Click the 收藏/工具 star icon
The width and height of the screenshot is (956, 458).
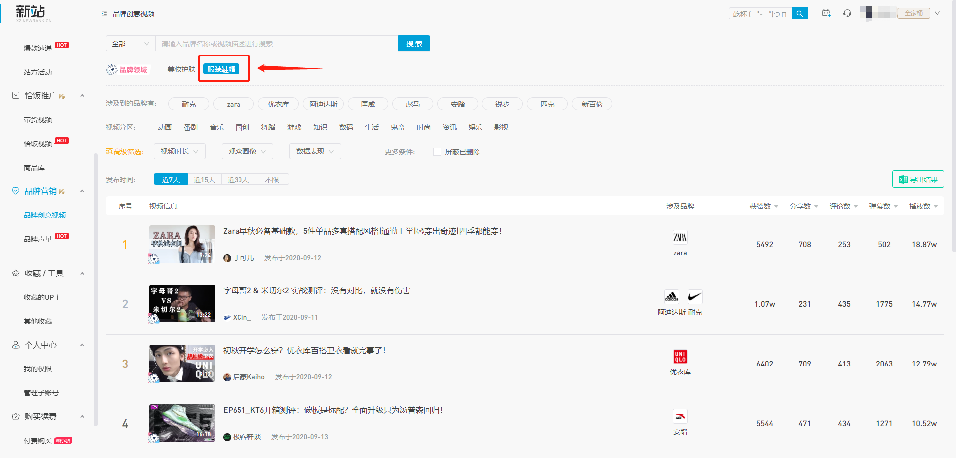[16, 273]
